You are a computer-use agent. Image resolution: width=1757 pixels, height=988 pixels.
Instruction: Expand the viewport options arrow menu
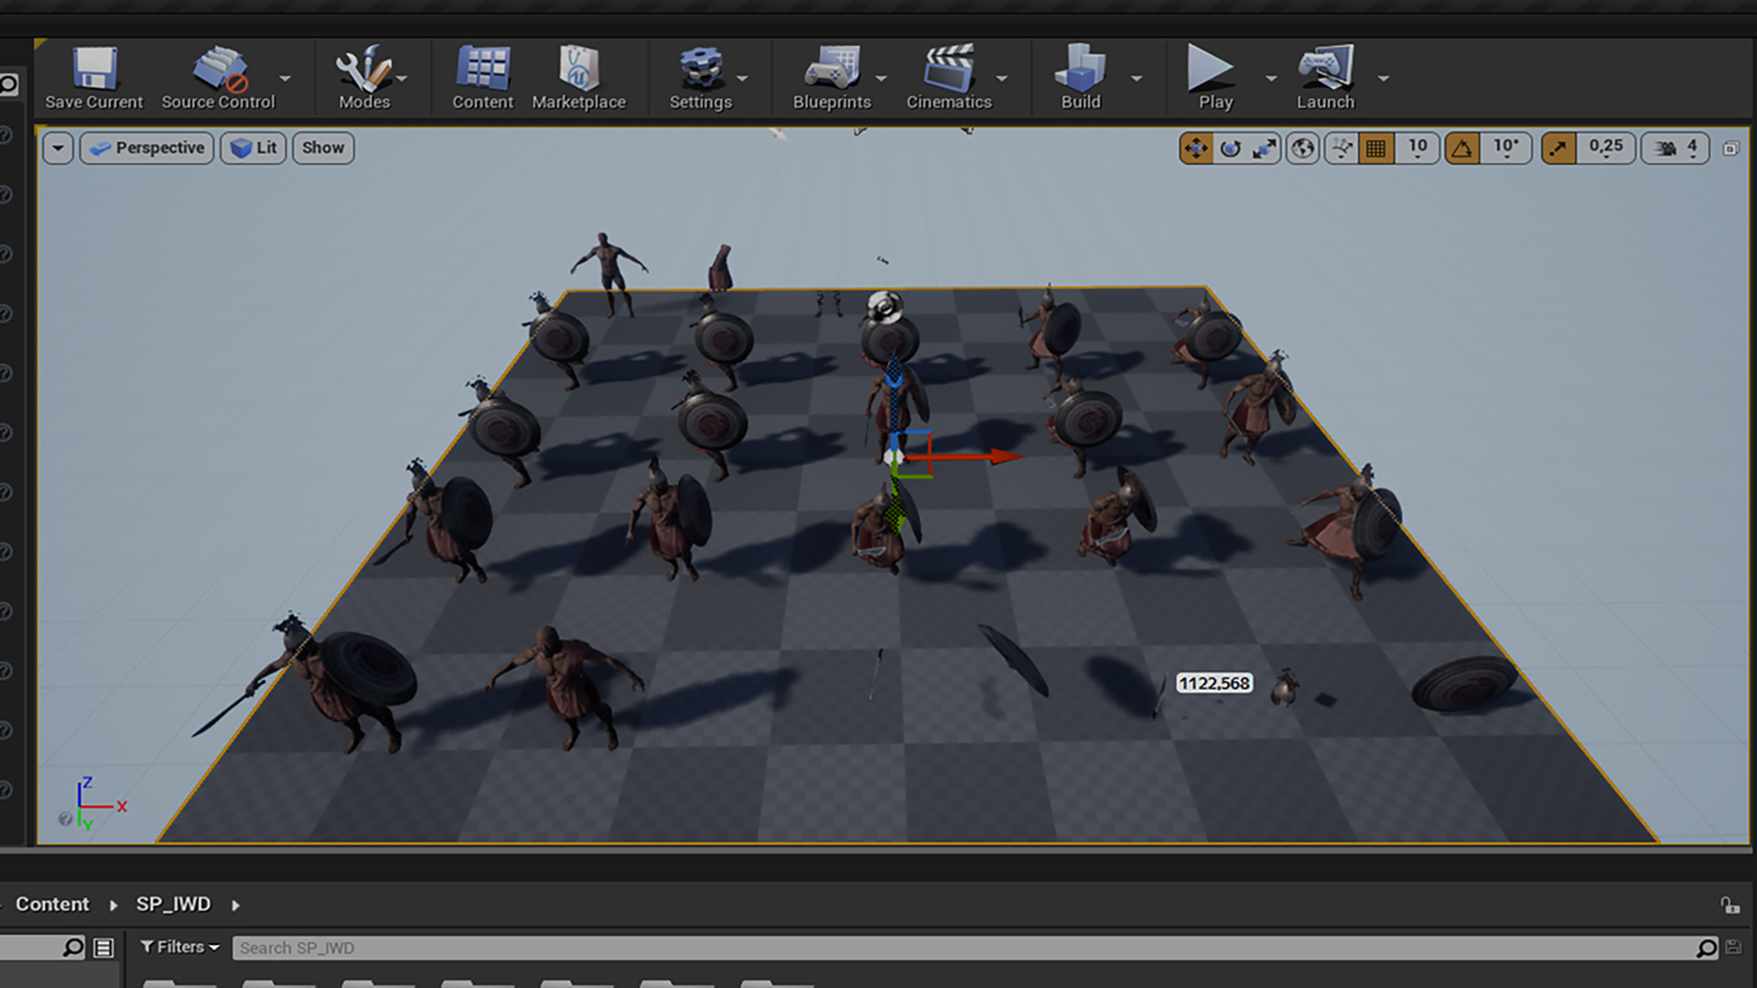click(58, 148)
